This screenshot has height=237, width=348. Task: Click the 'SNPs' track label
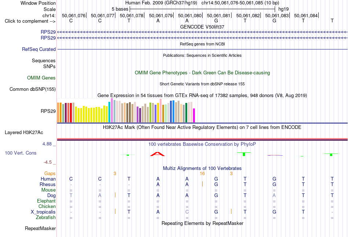(x=49, y=66)
